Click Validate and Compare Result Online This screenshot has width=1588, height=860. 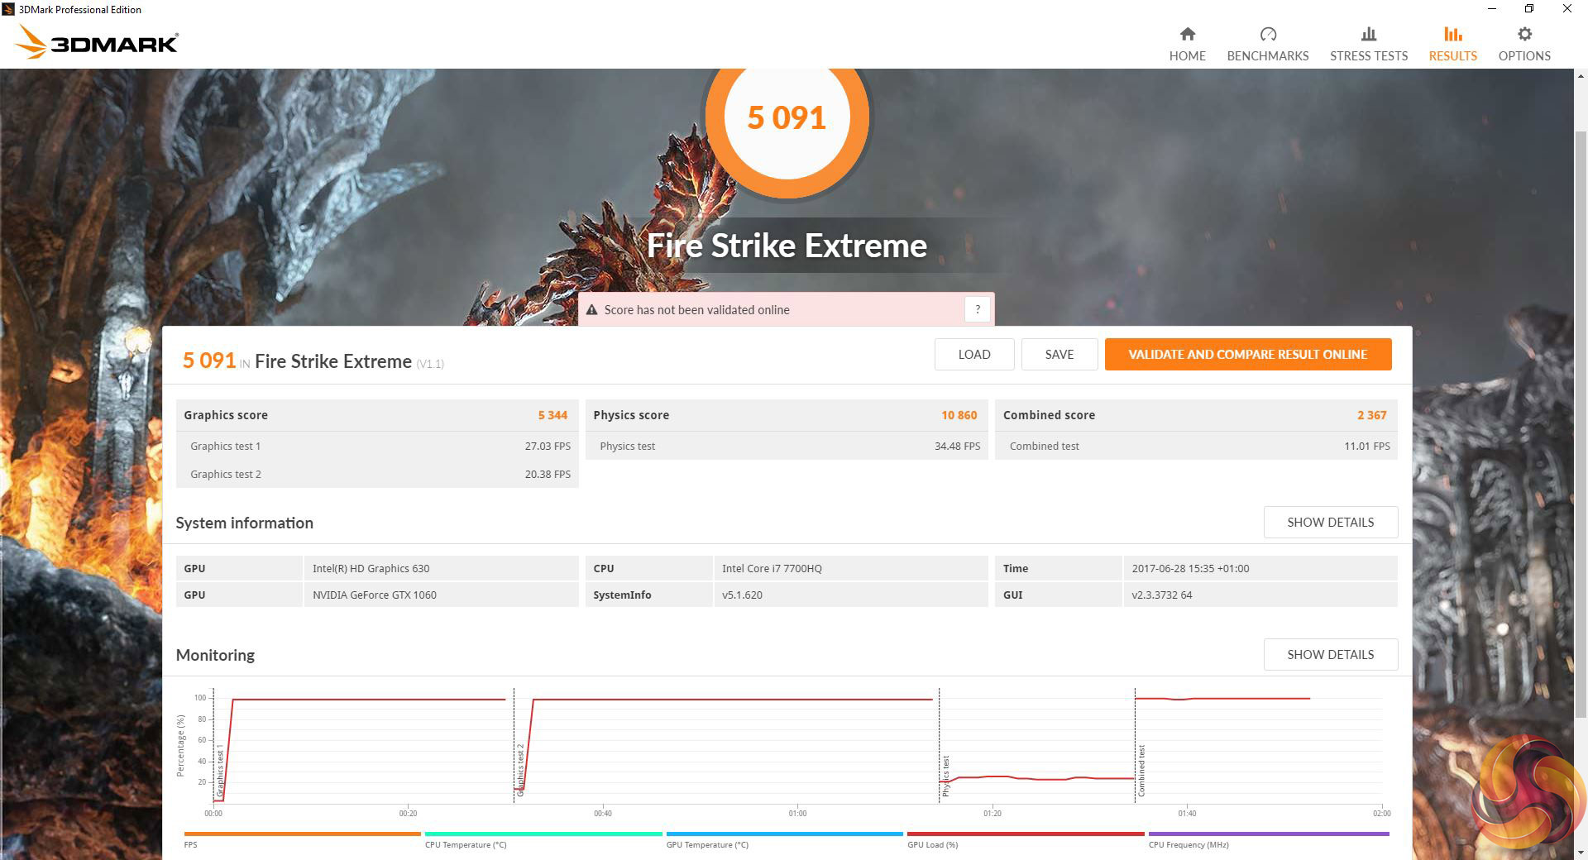point(1248,354)
